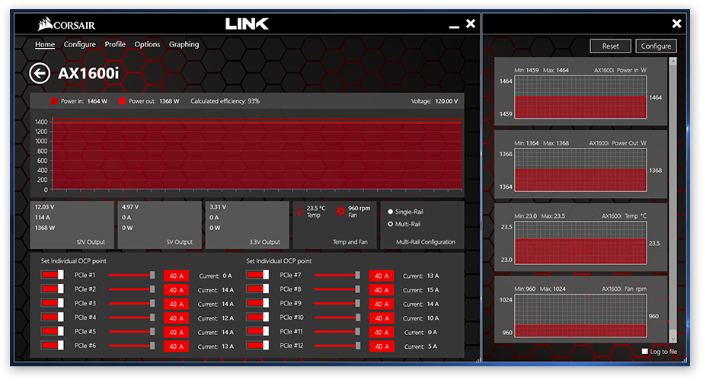
Task: Toggle OCP switch for PCIe #2
Action: [52, 289]
